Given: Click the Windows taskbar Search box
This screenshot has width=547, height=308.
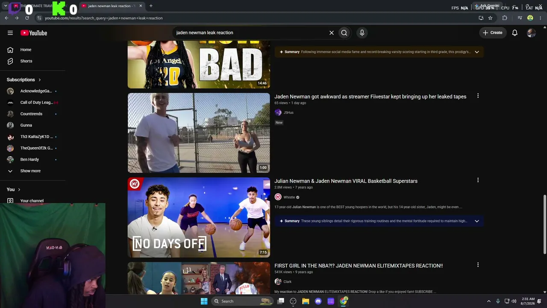Looking at the screenshot, I should click(x=242, y=301).
